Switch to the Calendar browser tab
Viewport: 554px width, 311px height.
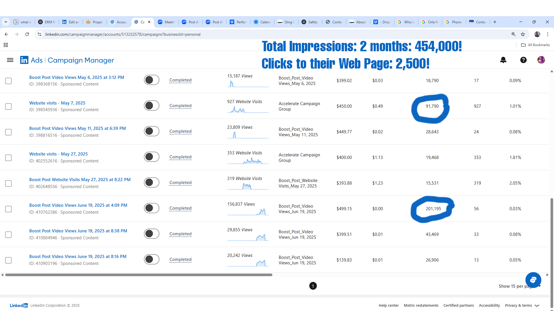pos(263,22)
